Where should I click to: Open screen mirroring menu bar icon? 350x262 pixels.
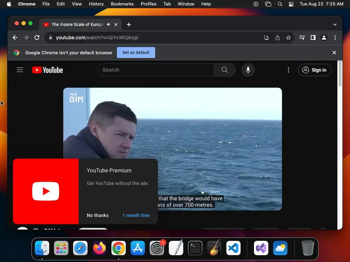pos(268,4)
